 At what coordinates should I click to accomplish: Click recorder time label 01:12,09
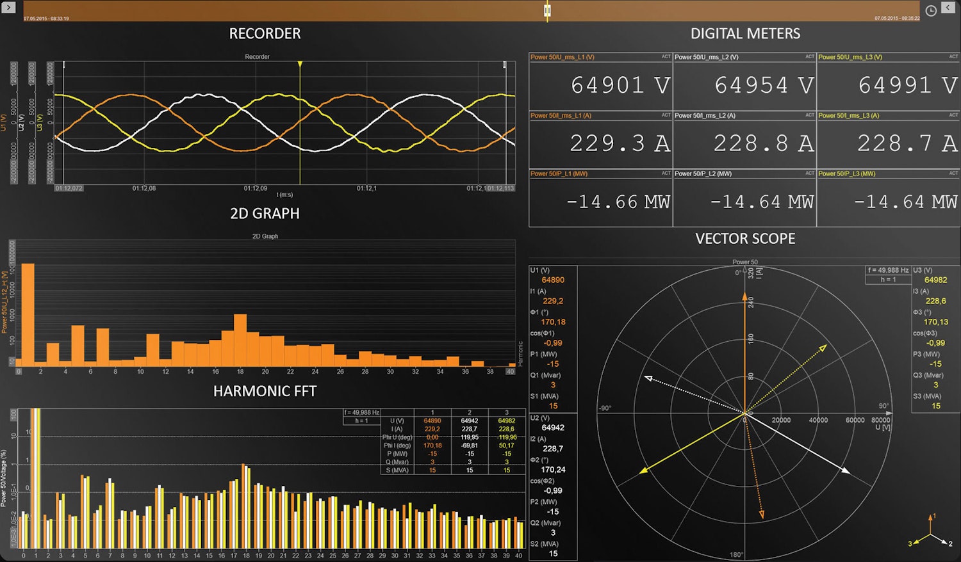256,189
